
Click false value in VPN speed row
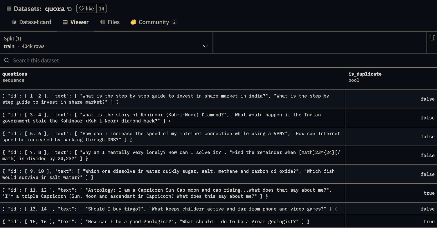click(428, 137)
